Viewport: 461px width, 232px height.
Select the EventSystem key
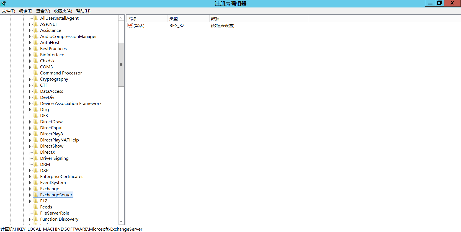point(53,183)
